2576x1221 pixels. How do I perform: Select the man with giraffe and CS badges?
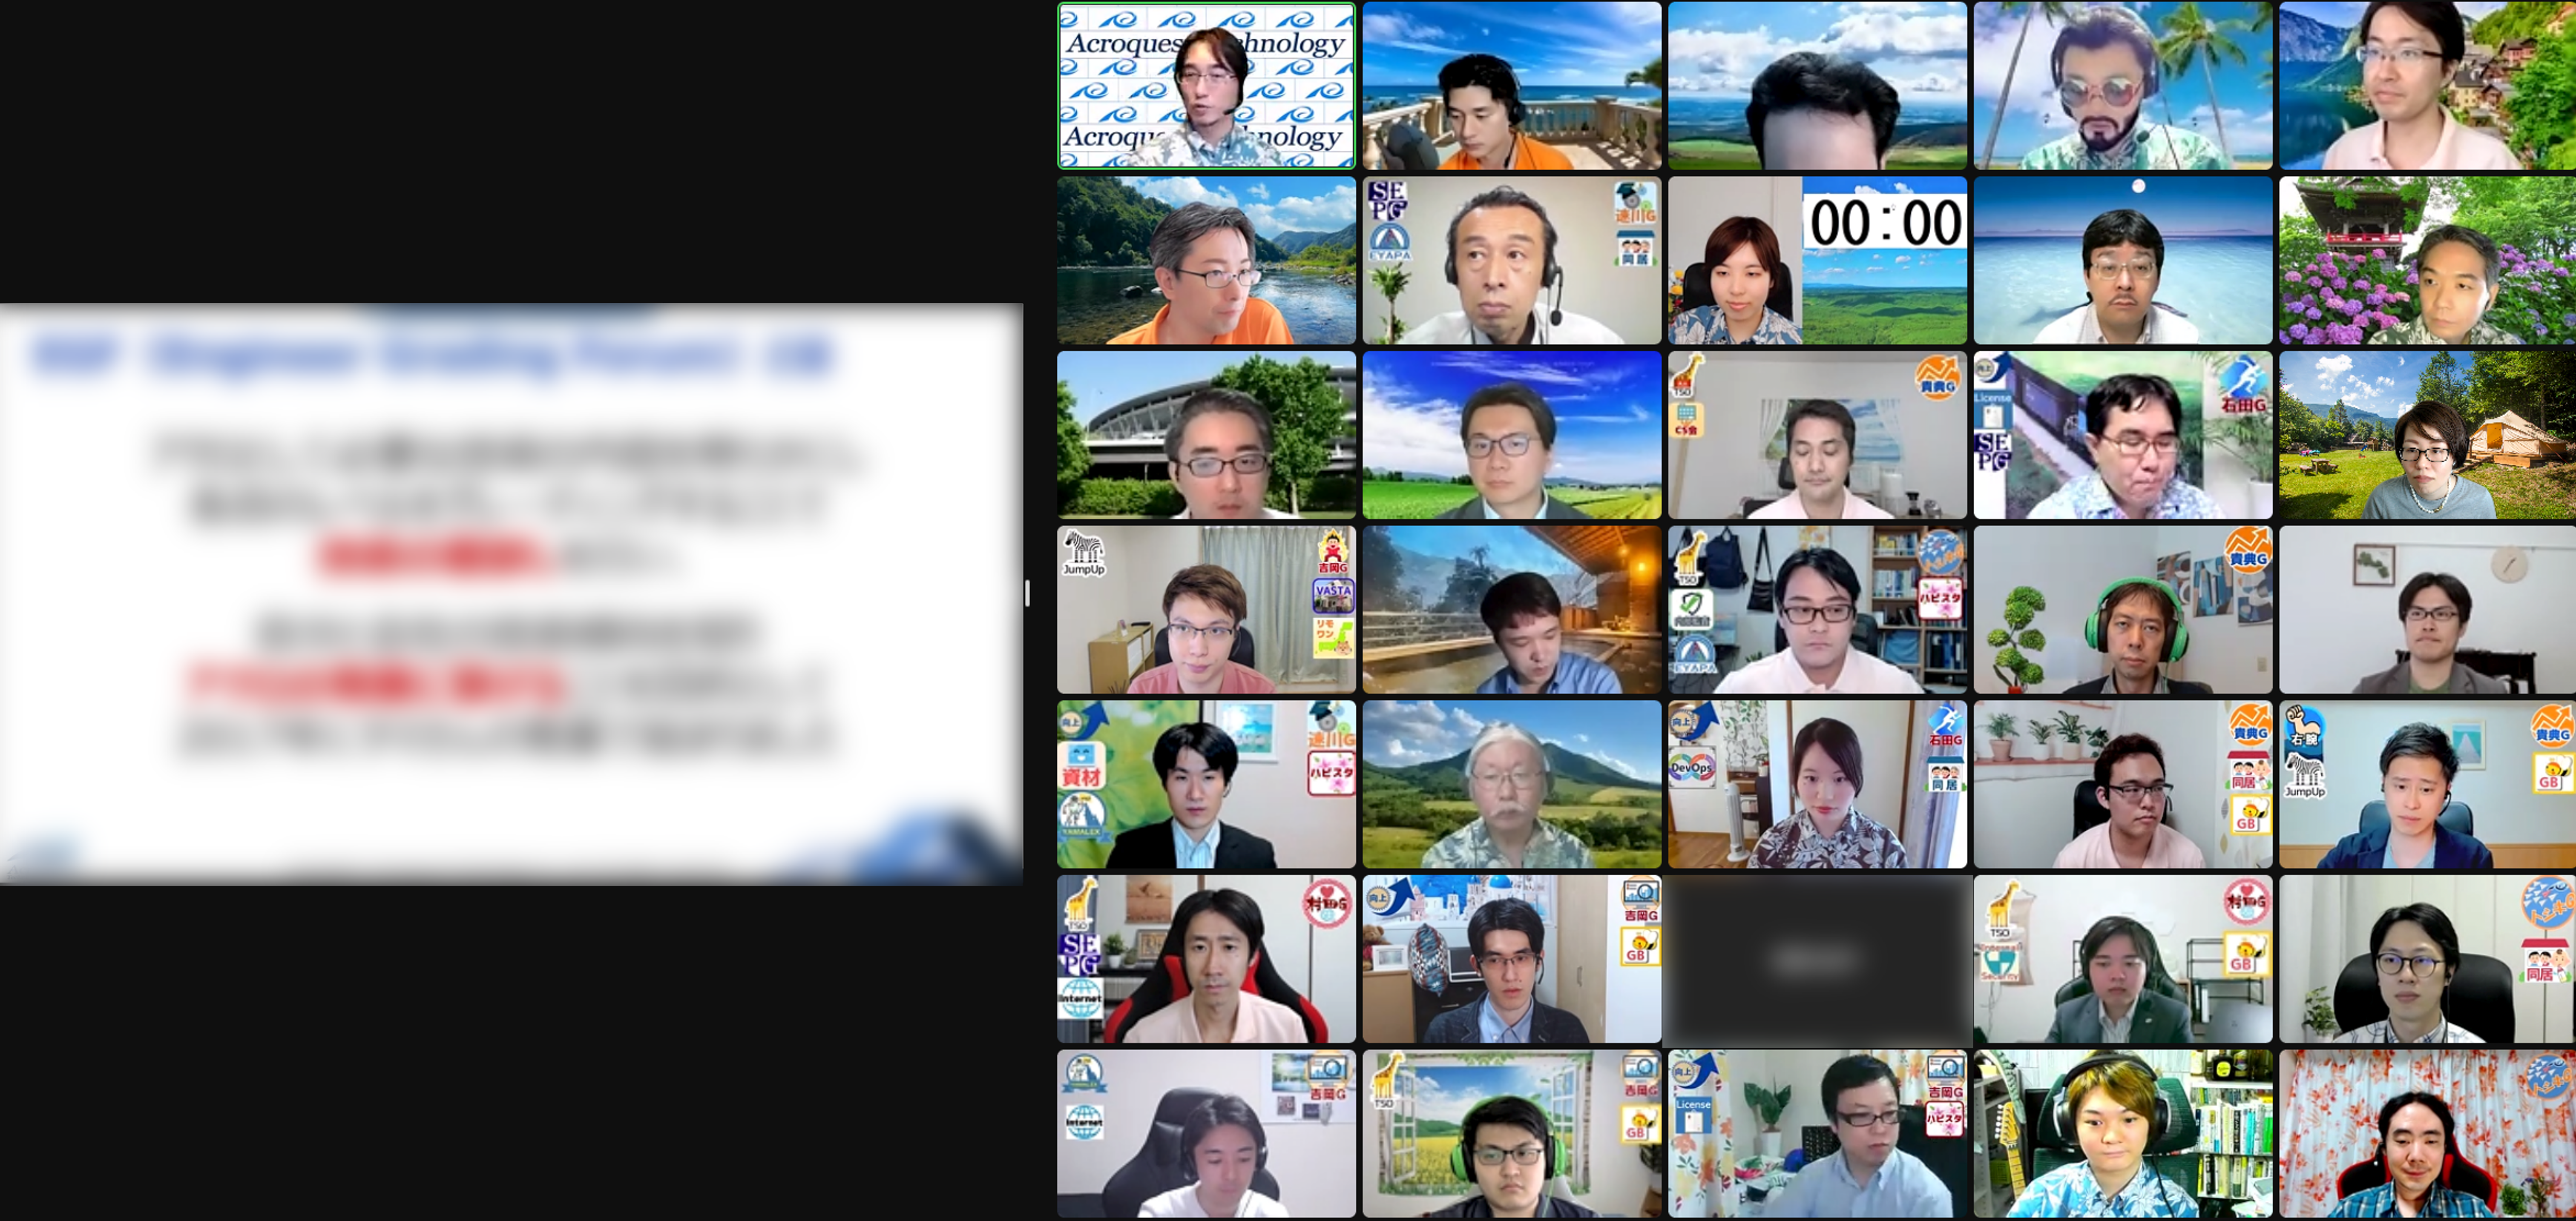(x=1817, y=435)
